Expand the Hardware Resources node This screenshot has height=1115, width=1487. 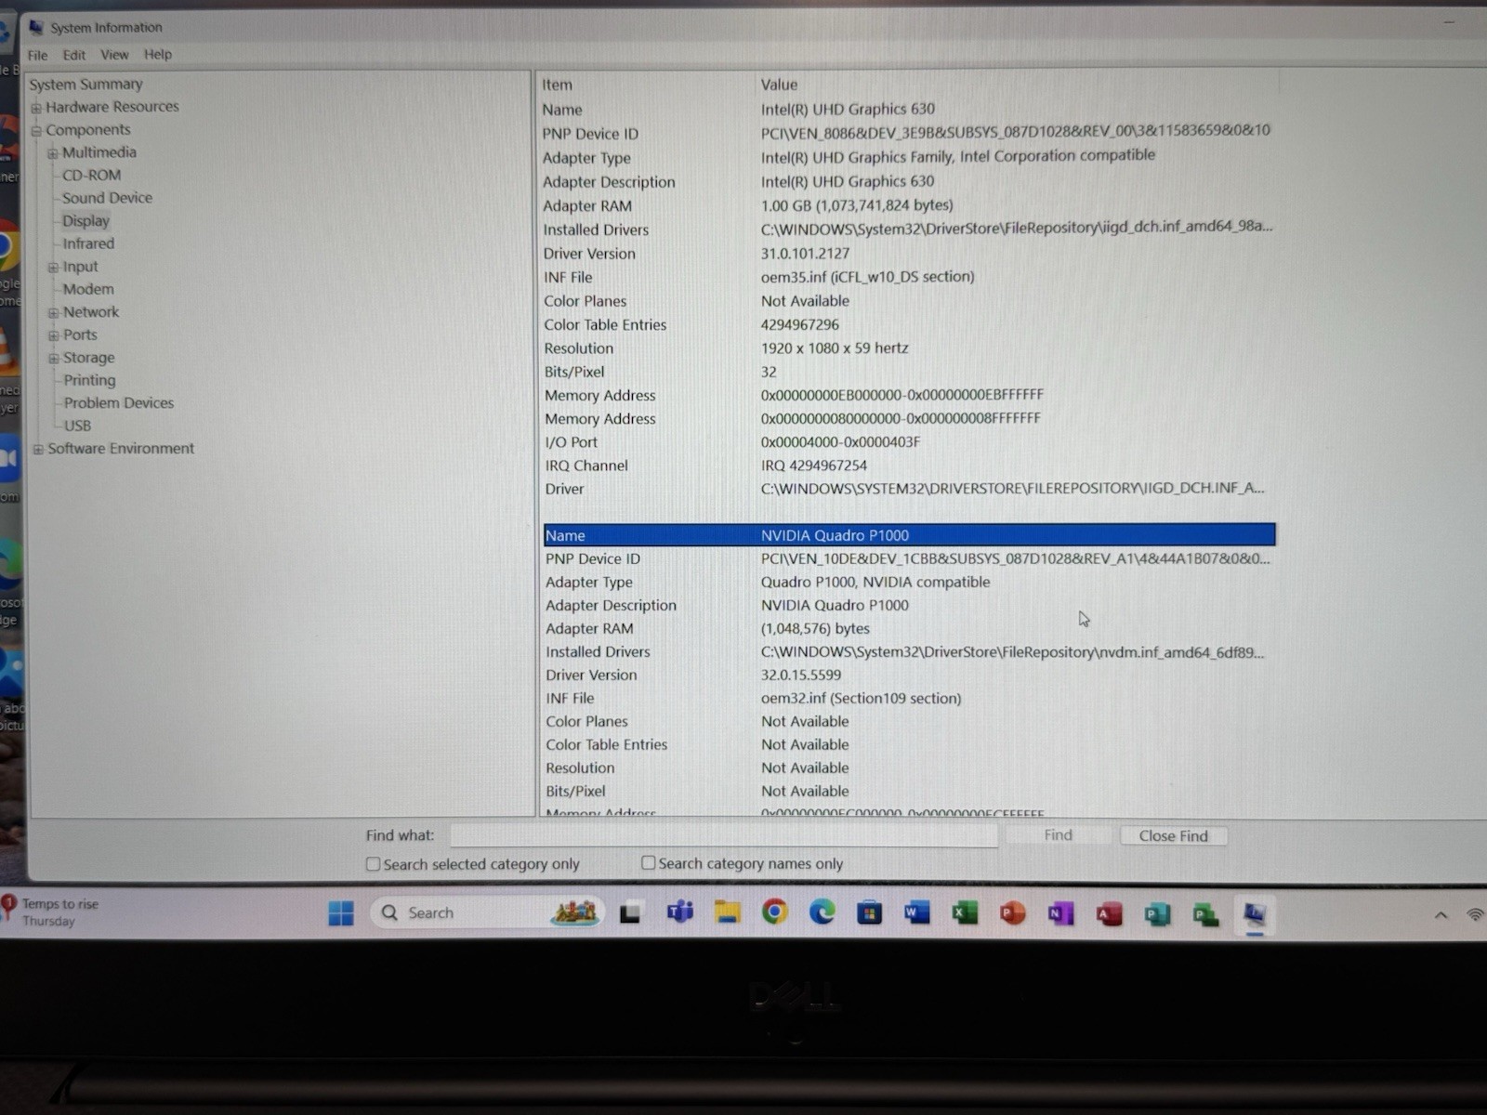click(x=37, y=108)
